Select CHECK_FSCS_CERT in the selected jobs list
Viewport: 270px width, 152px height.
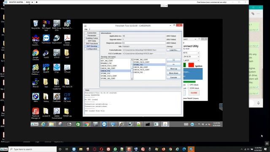149,70
